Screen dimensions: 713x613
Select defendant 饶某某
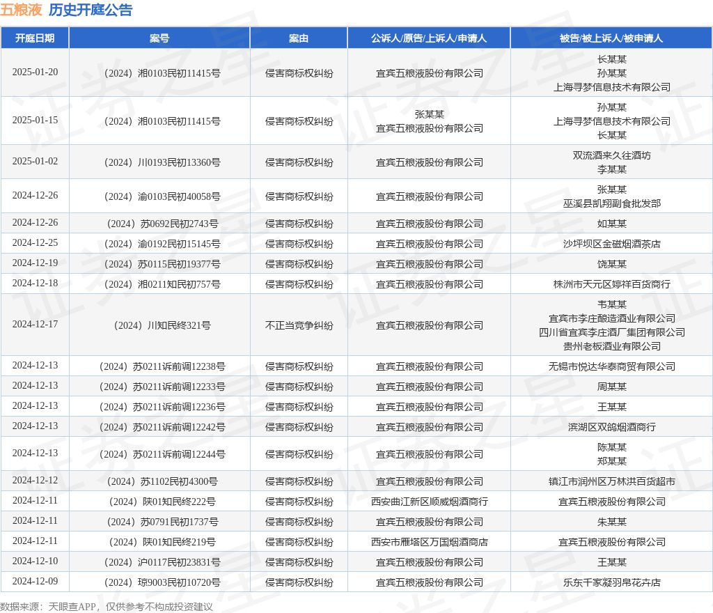tap(611, 264)
